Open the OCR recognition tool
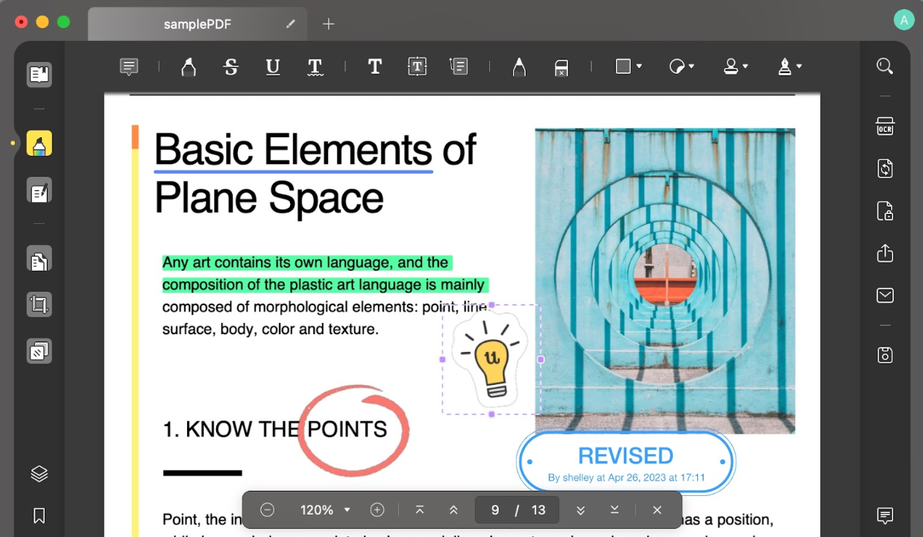923x537 pixels. (885, 127)
